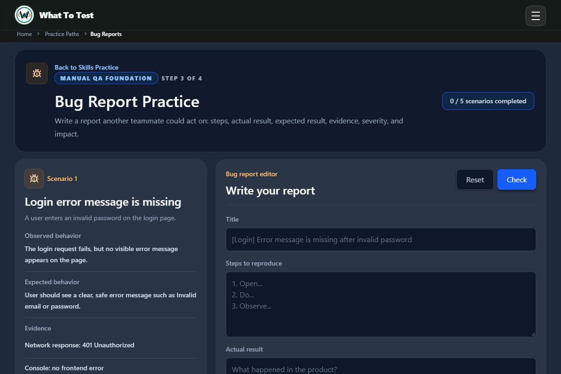Screen dimensions: 561x374
Task: Click the Console: no frontend error text
Action: tap(65, 368)
